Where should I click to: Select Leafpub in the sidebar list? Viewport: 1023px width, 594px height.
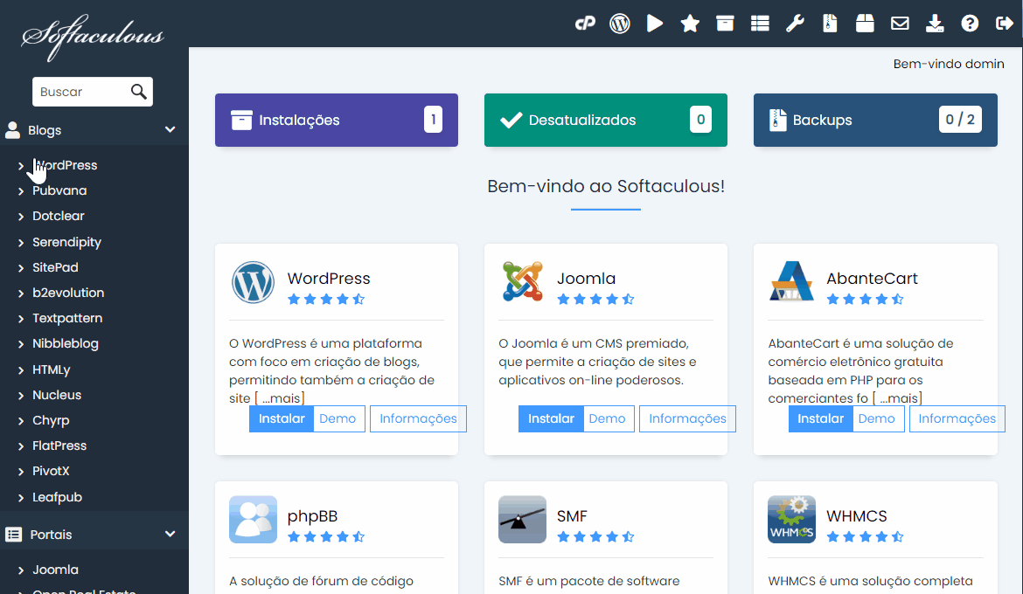(x=58, y=498)
